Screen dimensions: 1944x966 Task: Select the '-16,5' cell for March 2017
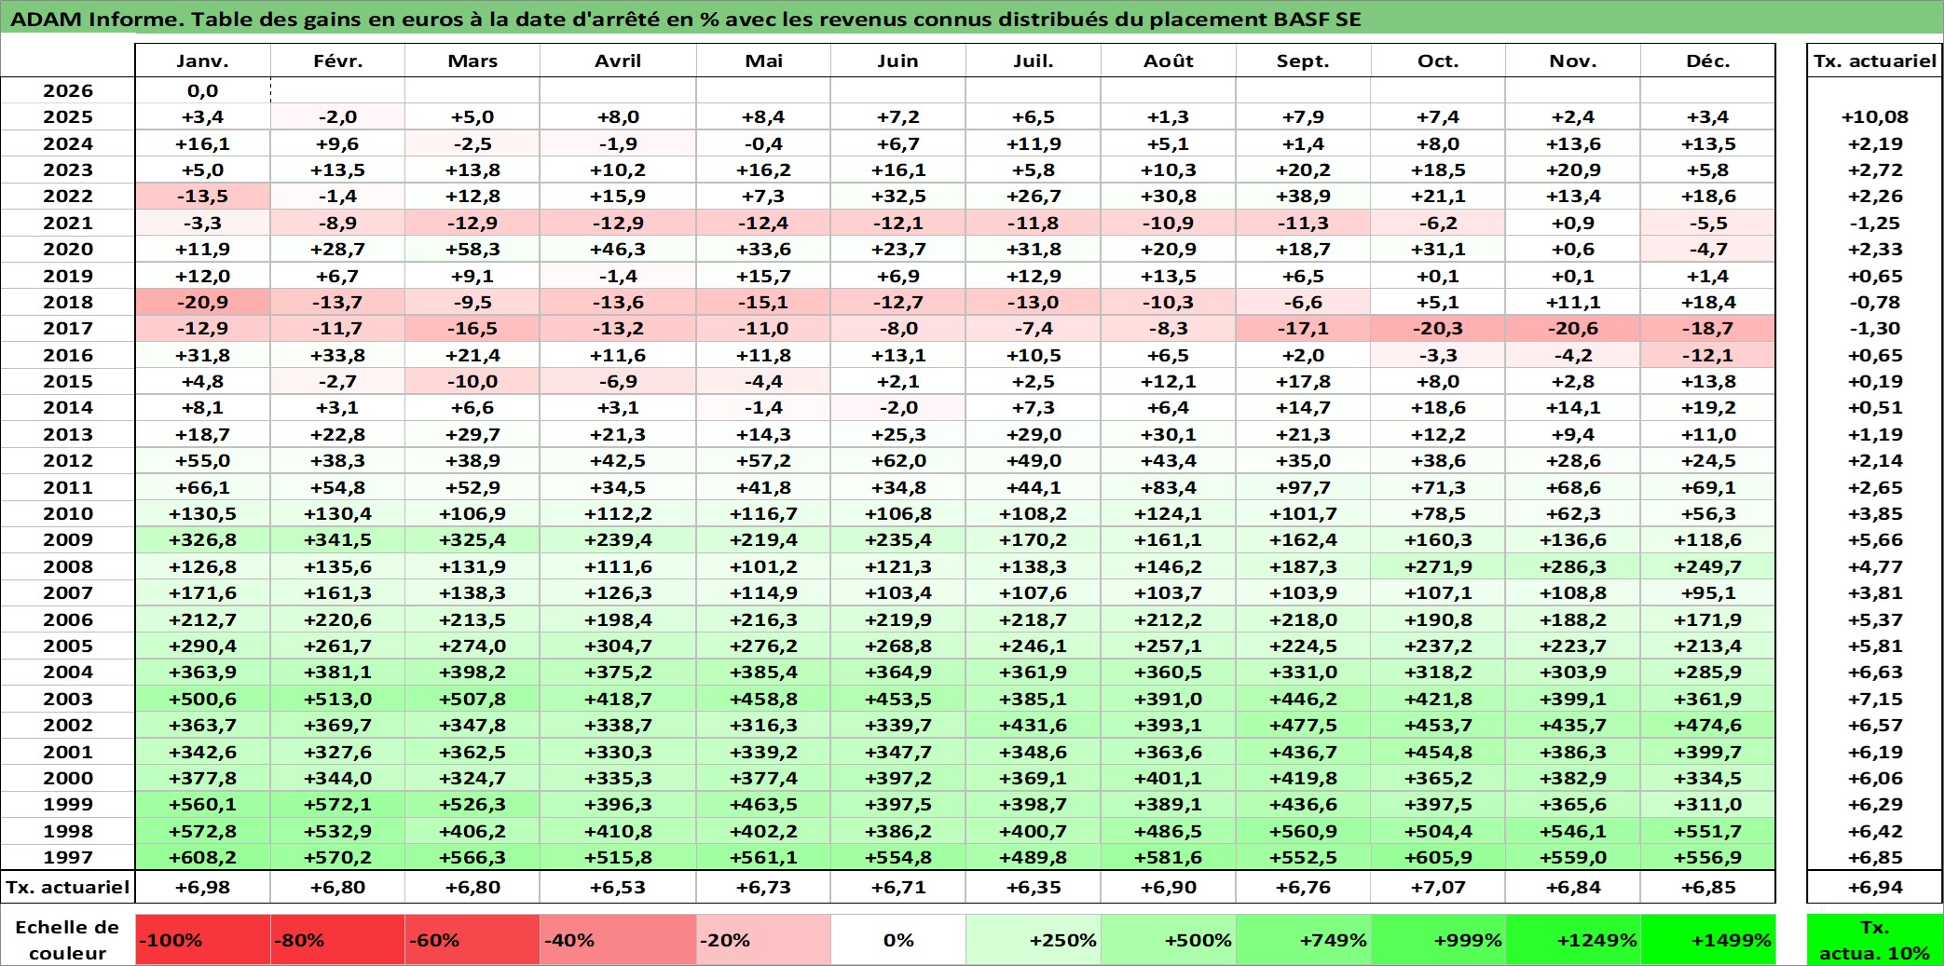click(x=472, y=328)
